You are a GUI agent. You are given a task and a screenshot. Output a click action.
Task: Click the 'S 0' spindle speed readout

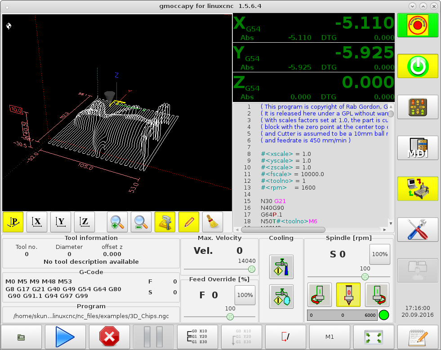pyautogui.click(x=338, y=254)
